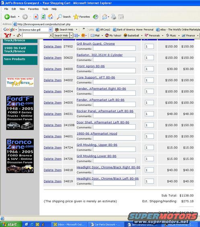
Task: Delete Item for Grill Brush Guard, Chrome
Action: click(53, 47)
